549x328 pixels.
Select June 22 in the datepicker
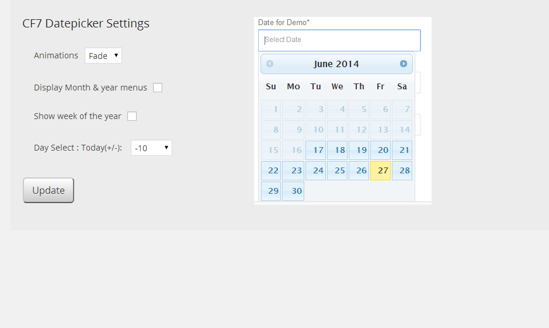pyautogui.click(x=271, y=170)
